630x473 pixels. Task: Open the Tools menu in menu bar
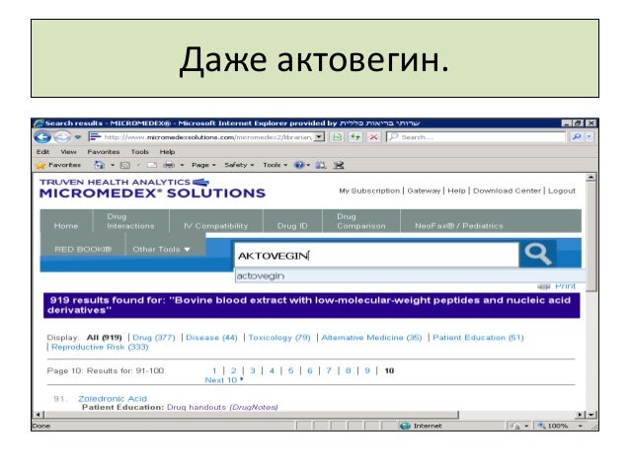pos(139,151)
